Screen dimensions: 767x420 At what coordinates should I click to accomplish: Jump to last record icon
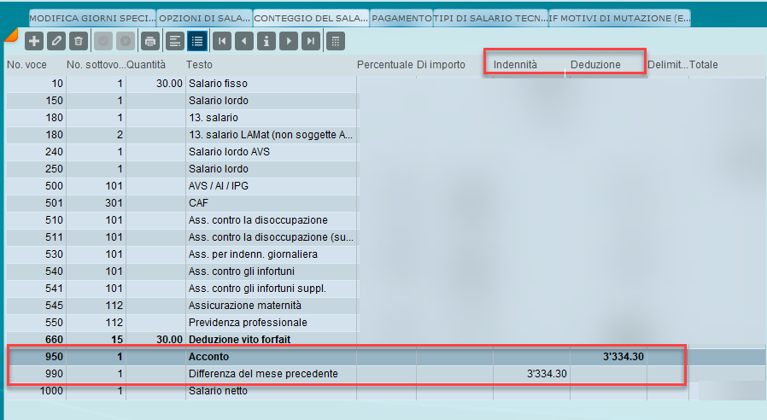(311, 40)
